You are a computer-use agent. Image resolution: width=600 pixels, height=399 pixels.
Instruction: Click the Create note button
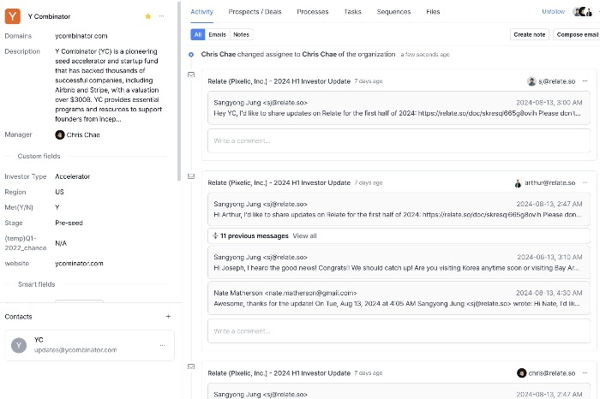tap(530, 35)
